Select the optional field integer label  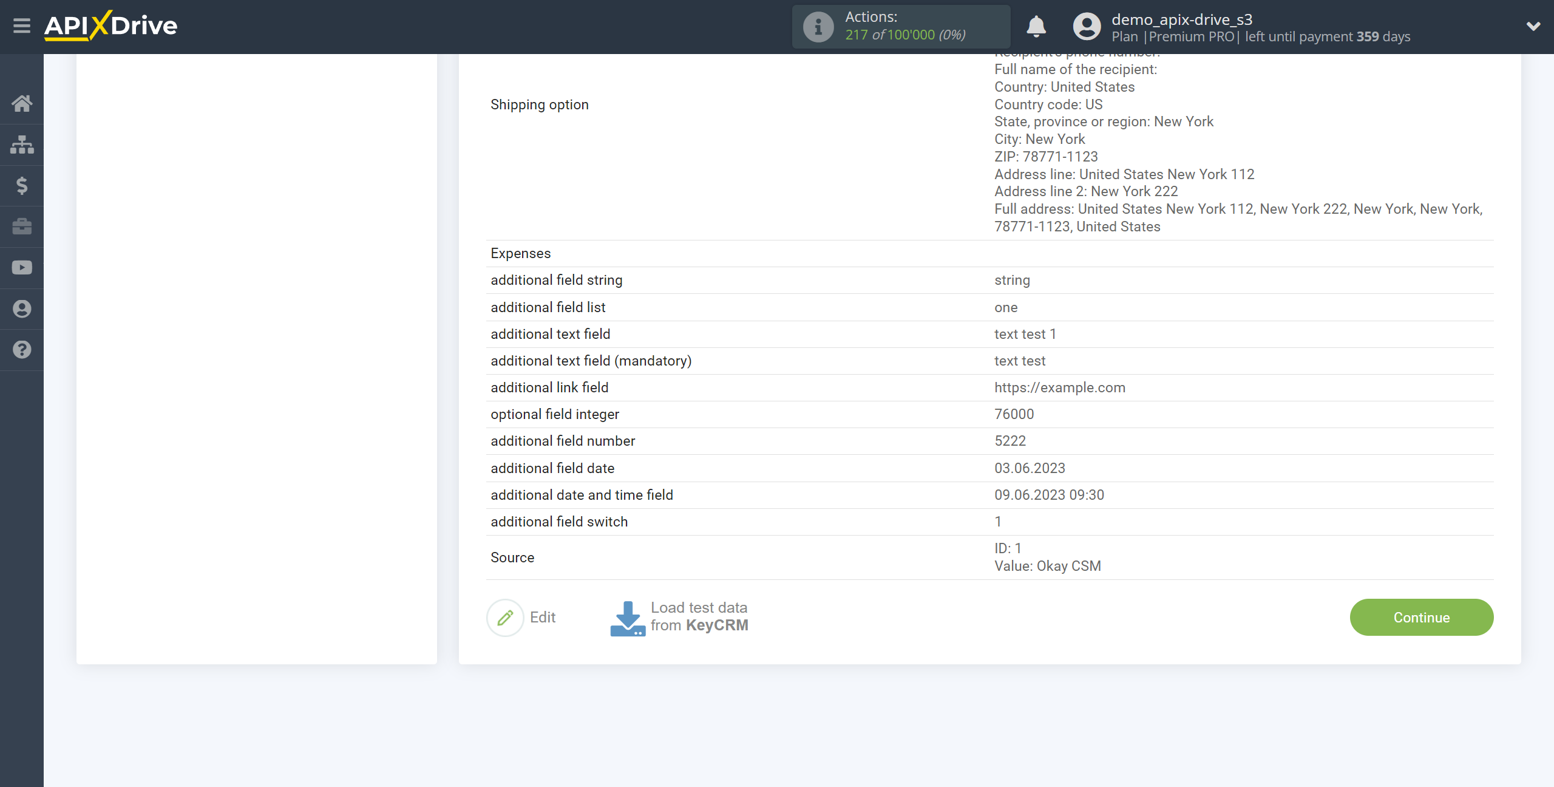tap(555, 414)
